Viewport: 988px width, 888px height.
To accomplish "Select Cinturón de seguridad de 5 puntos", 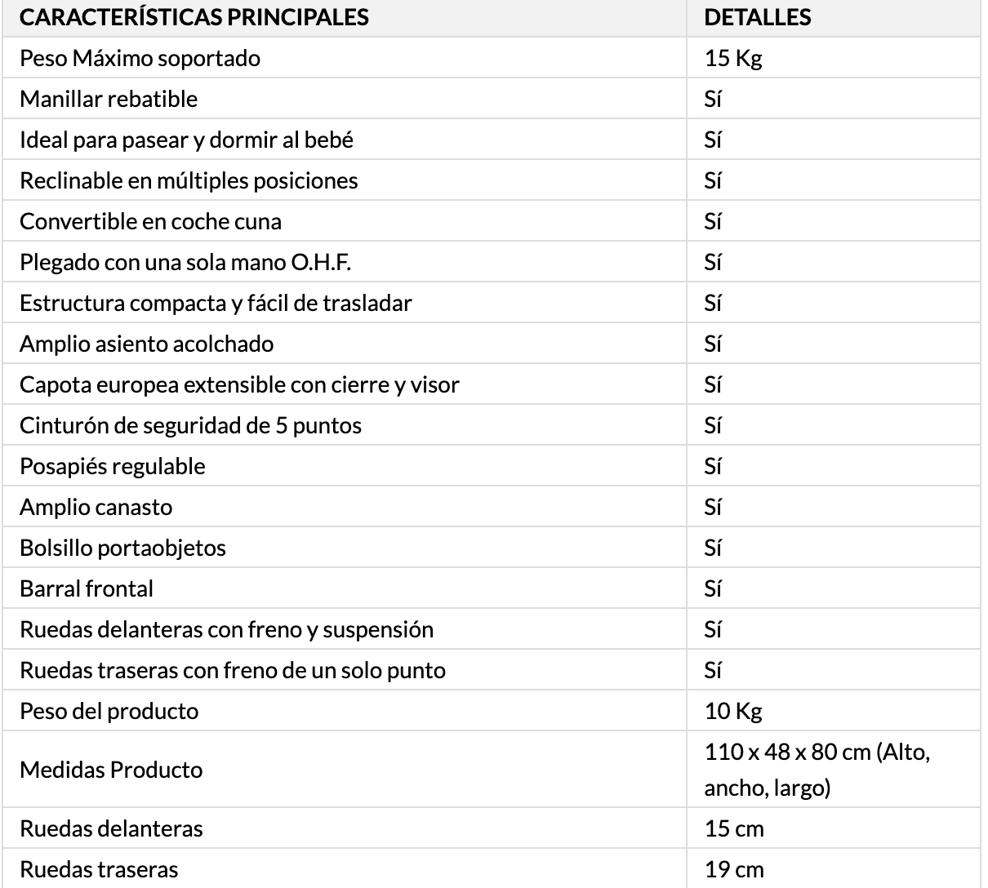I will coord(190,425).
